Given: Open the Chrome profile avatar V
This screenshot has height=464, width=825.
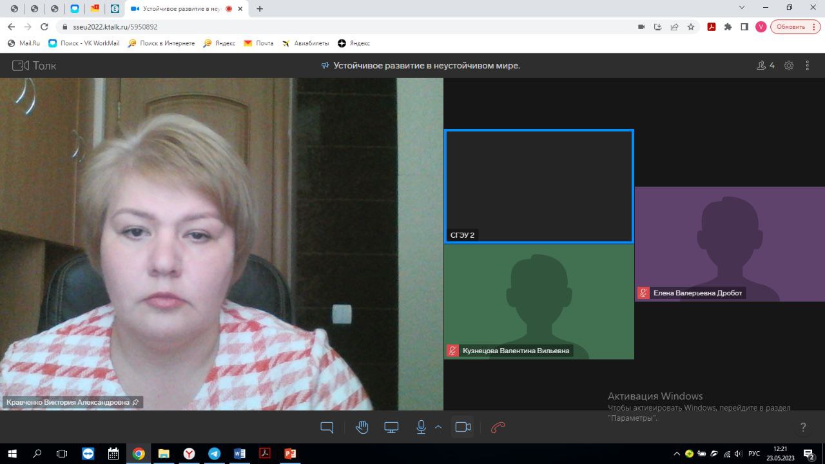Looking at the screenshot, I should pos(761,27).
